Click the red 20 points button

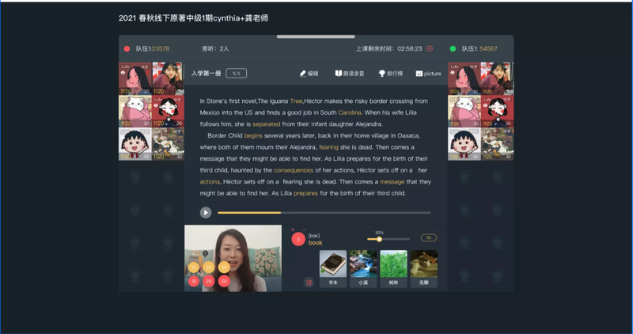coord(209,281)
